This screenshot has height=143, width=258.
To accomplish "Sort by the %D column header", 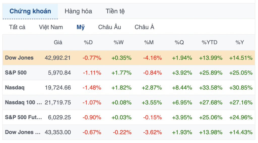I will [88, 42].
